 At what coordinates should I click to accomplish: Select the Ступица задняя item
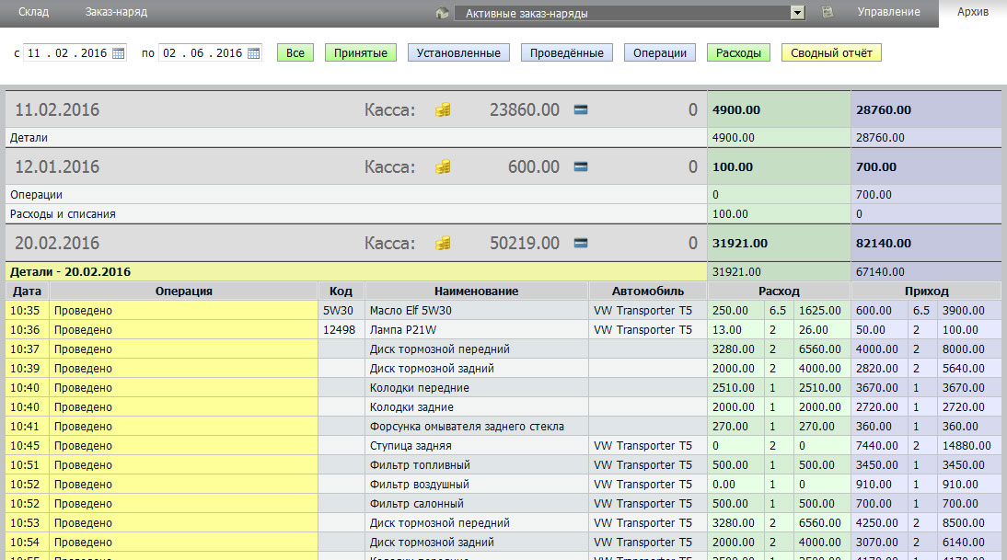point(411,445)
